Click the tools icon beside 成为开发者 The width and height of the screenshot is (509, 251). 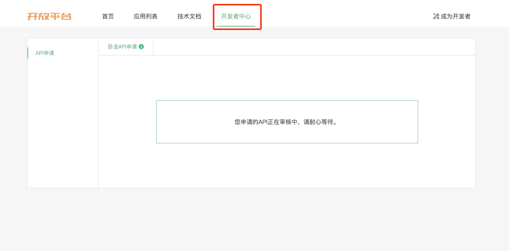pyautogui.click(x=436, y=16)
